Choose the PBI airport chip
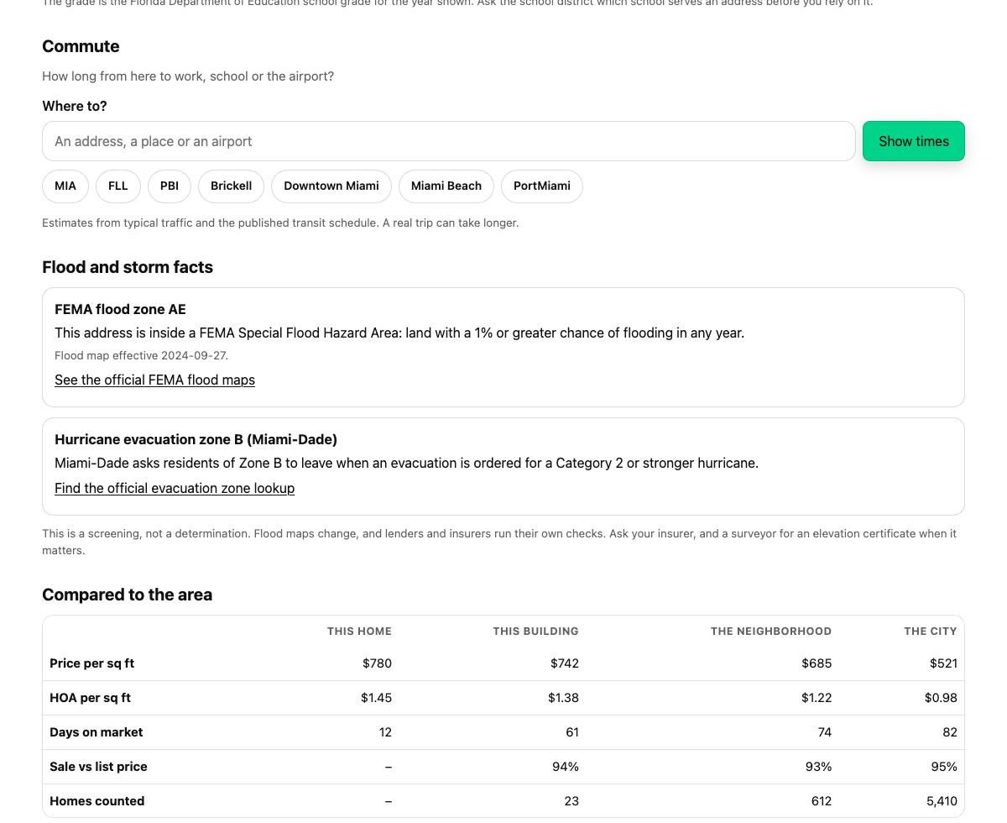This screenshot has width=1007, height=823. tap(170, 186)
